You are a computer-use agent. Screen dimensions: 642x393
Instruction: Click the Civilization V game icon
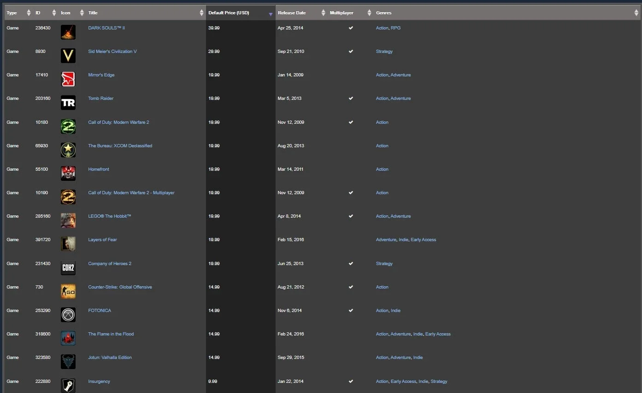[x=68, y=56]
